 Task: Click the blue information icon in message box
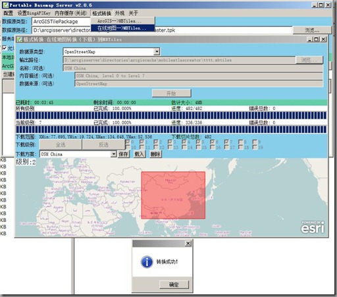[147, 261]
